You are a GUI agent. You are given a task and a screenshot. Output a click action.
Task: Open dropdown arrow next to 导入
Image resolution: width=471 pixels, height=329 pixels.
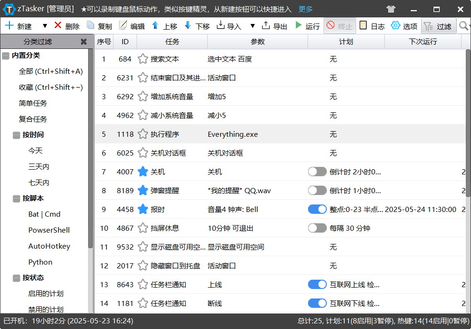252,26
